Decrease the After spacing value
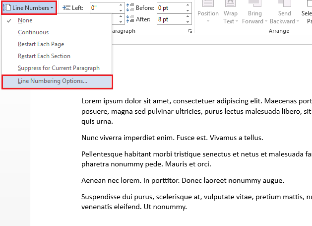Screen dimensions: 312x226 point(187,22)
